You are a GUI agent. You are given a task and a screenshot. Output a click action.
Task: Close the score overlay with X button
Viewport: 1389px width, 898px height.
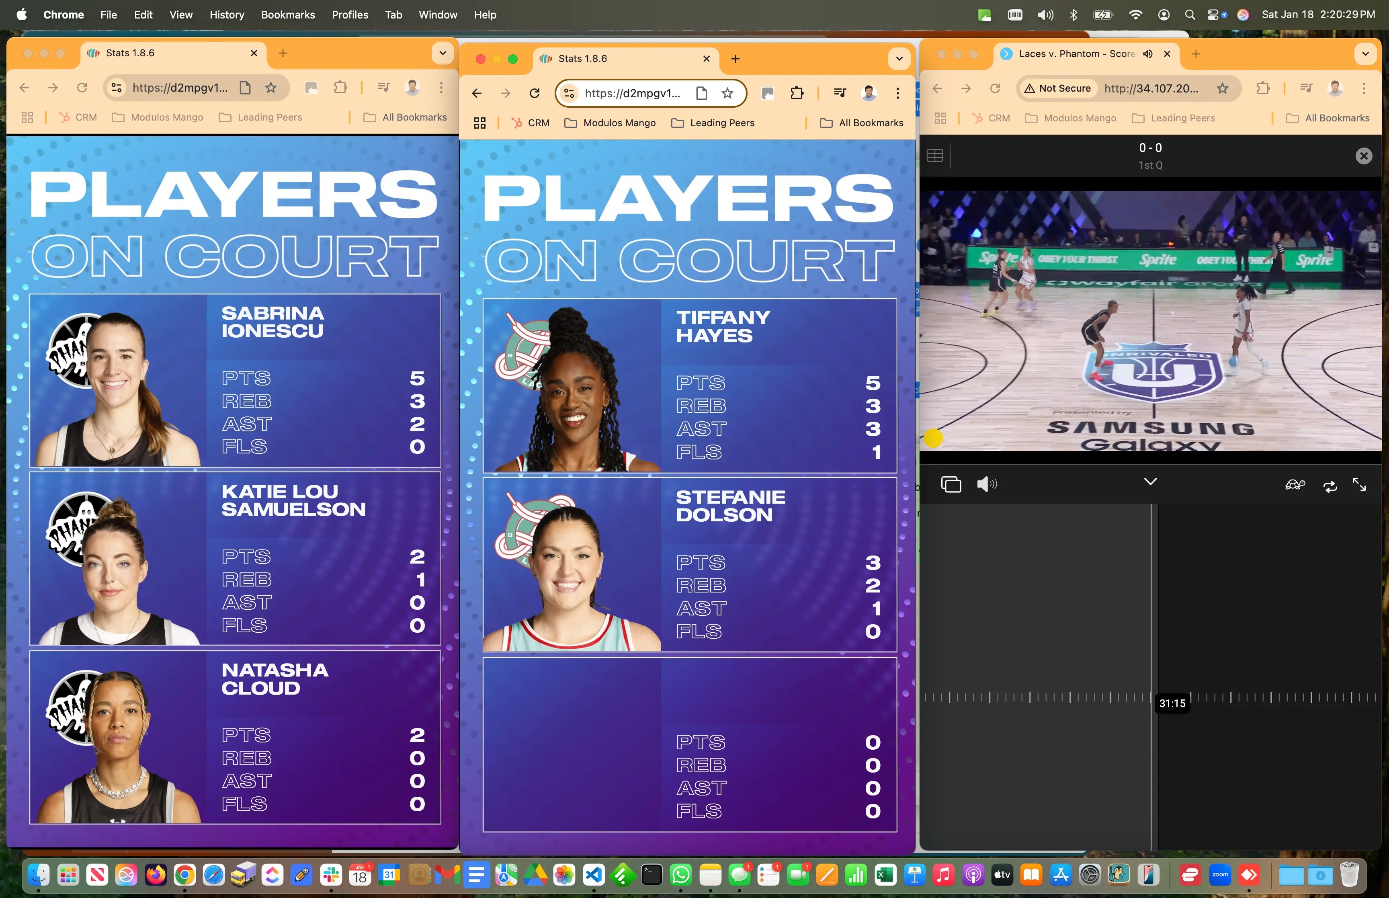tap(1363, 156)
